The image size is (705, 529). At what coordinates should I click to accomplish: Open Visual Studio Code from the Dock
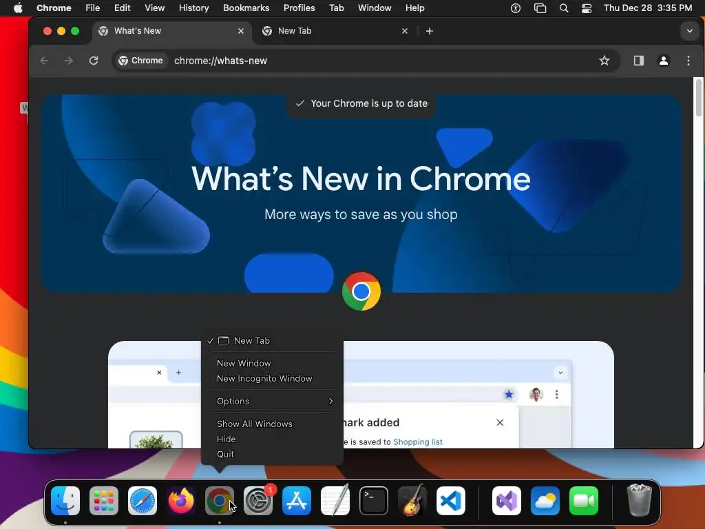pos(451,501)
